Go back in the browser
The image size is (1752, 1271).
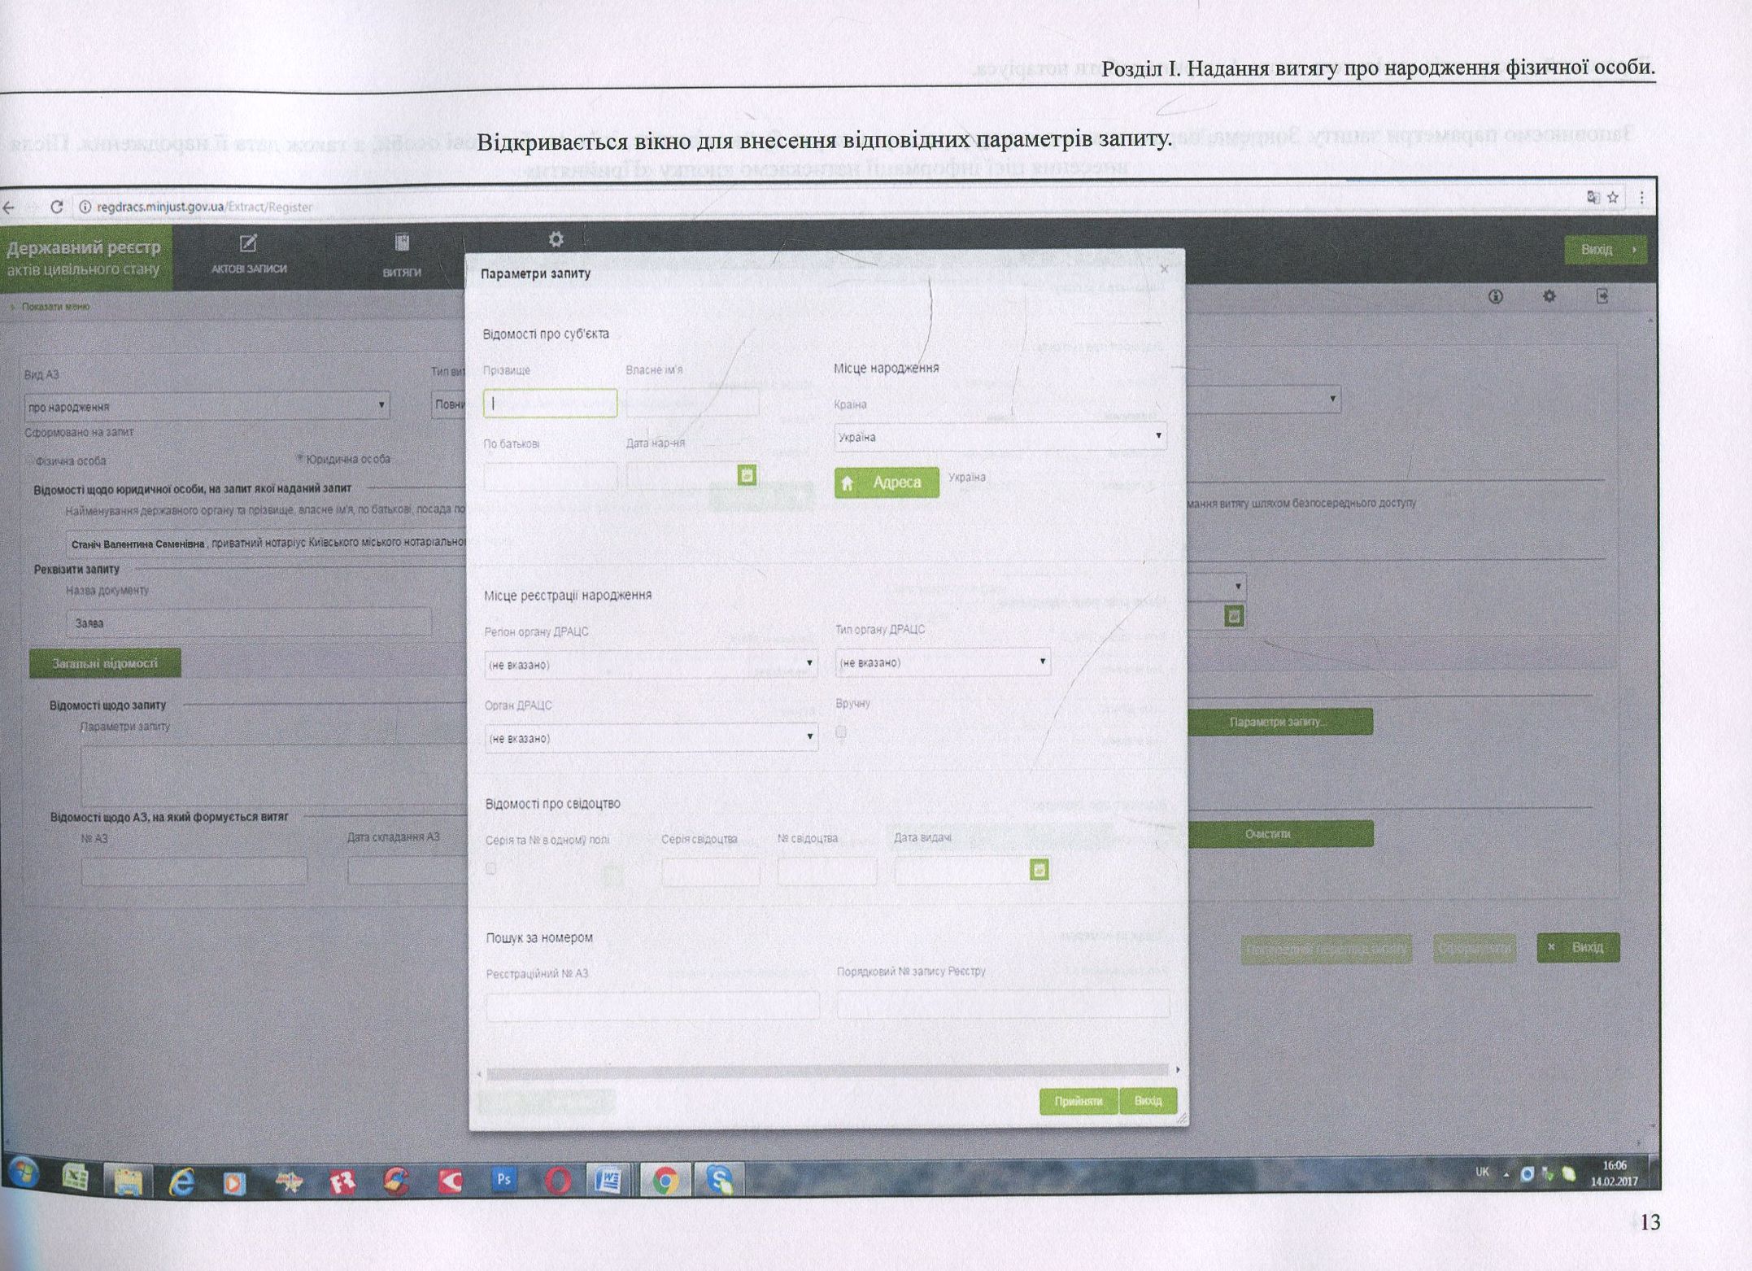pos(9,207)
